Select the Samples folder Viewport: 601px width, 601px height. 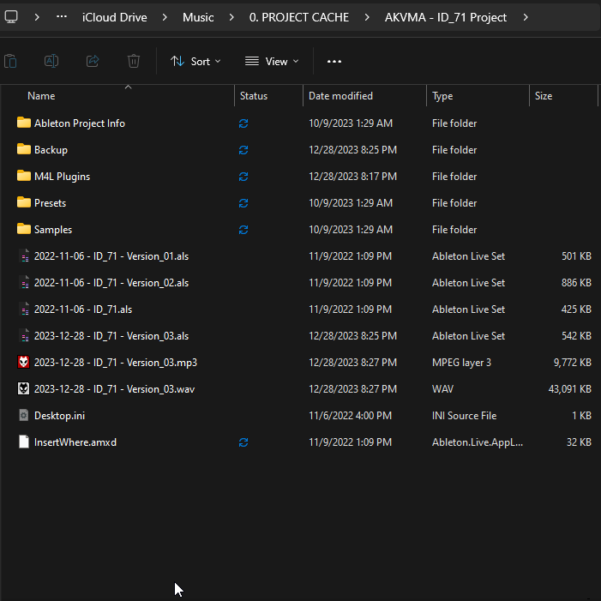coord(52,230)
